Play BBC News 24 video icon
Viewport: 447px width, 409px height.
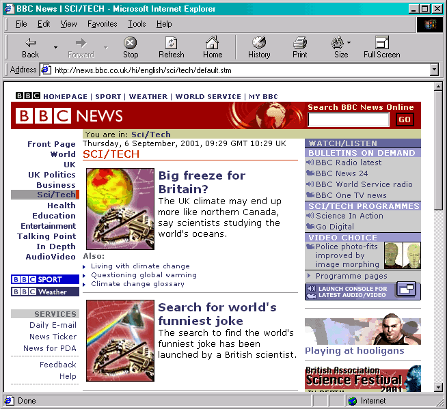coord(310,173)
